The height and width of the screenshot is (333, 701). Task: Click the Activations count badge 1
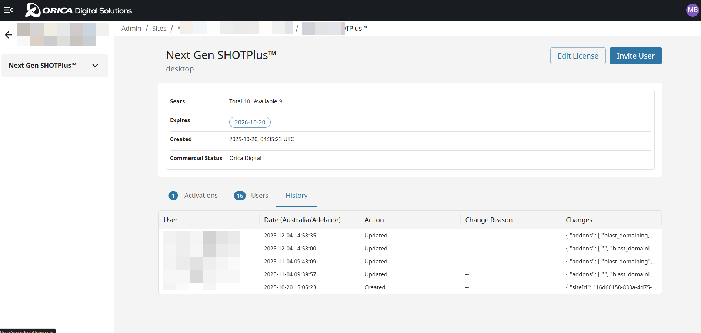(x=173, y=196)
